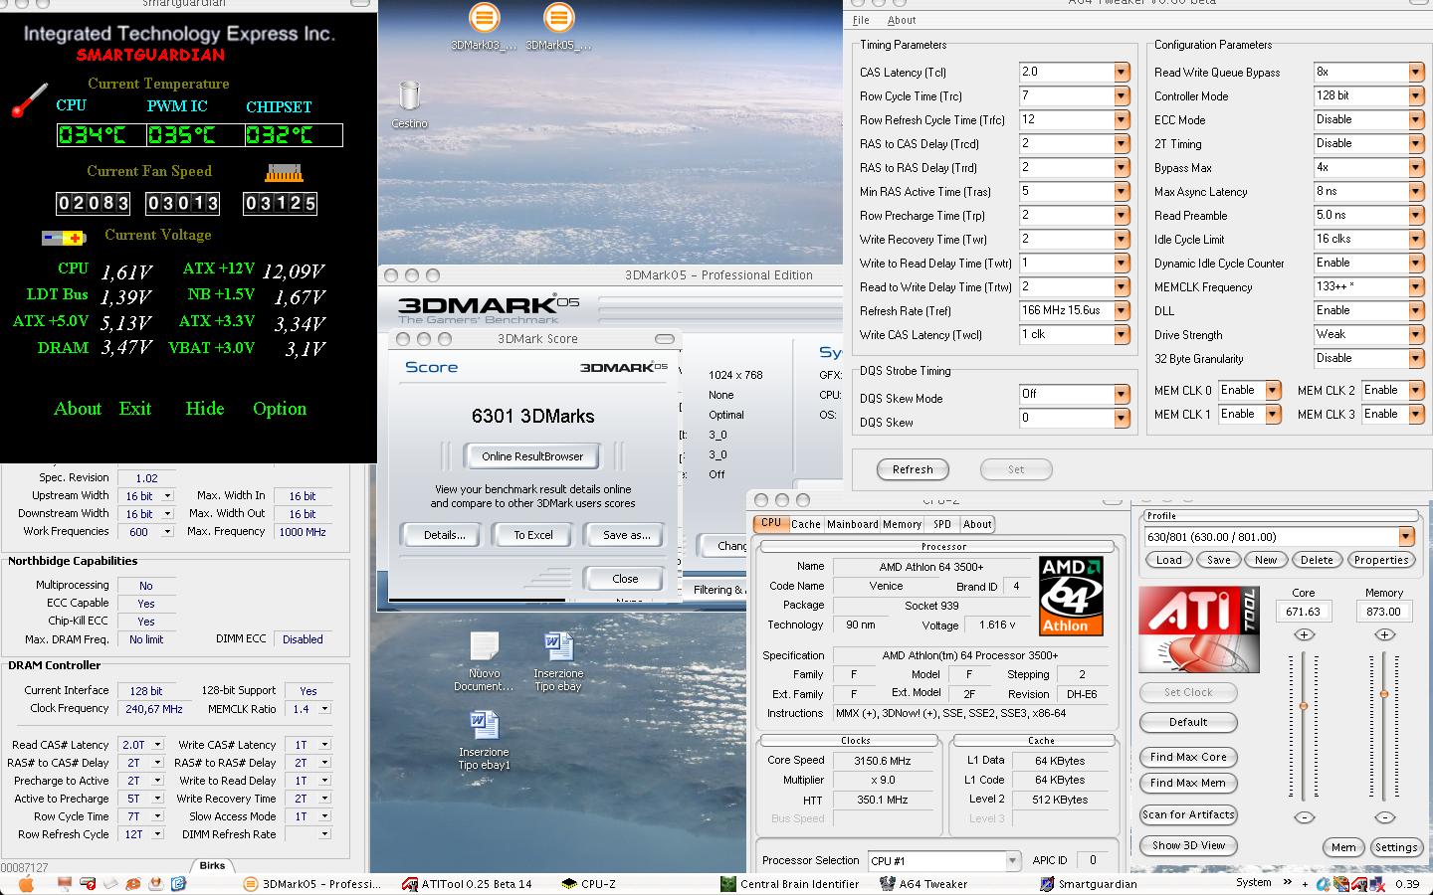The height and width of the screenshot is (895, 1433).
Task: Open 2T Timing dropdown
Action: coord(1416,144)
